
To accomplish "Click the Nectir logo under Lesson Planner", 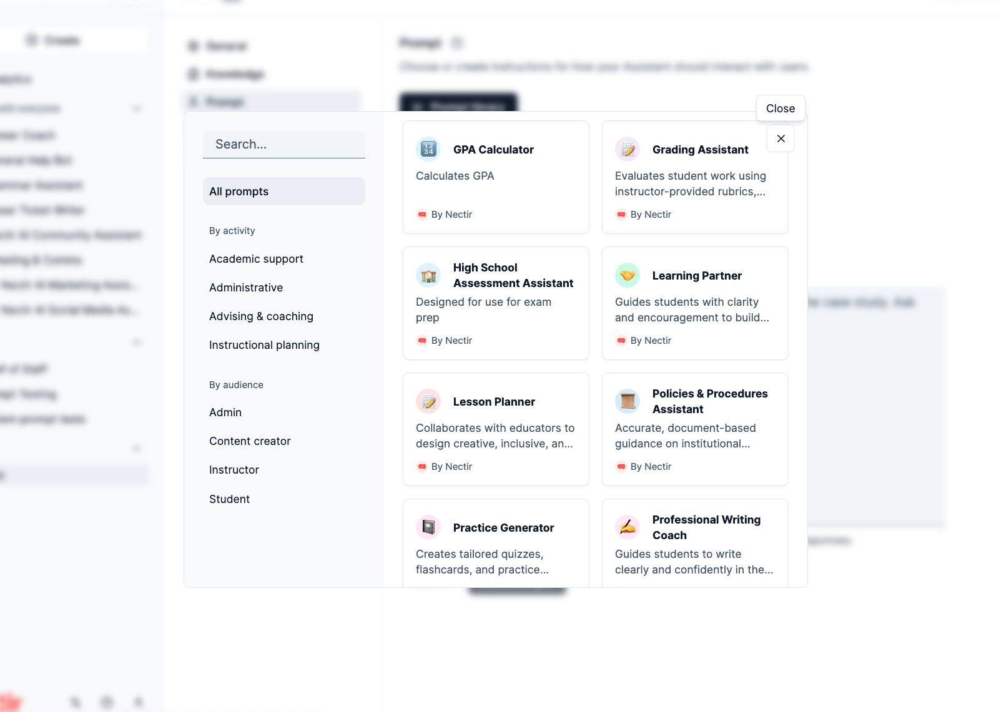I will pyautogui.click(x=422, y=467).
